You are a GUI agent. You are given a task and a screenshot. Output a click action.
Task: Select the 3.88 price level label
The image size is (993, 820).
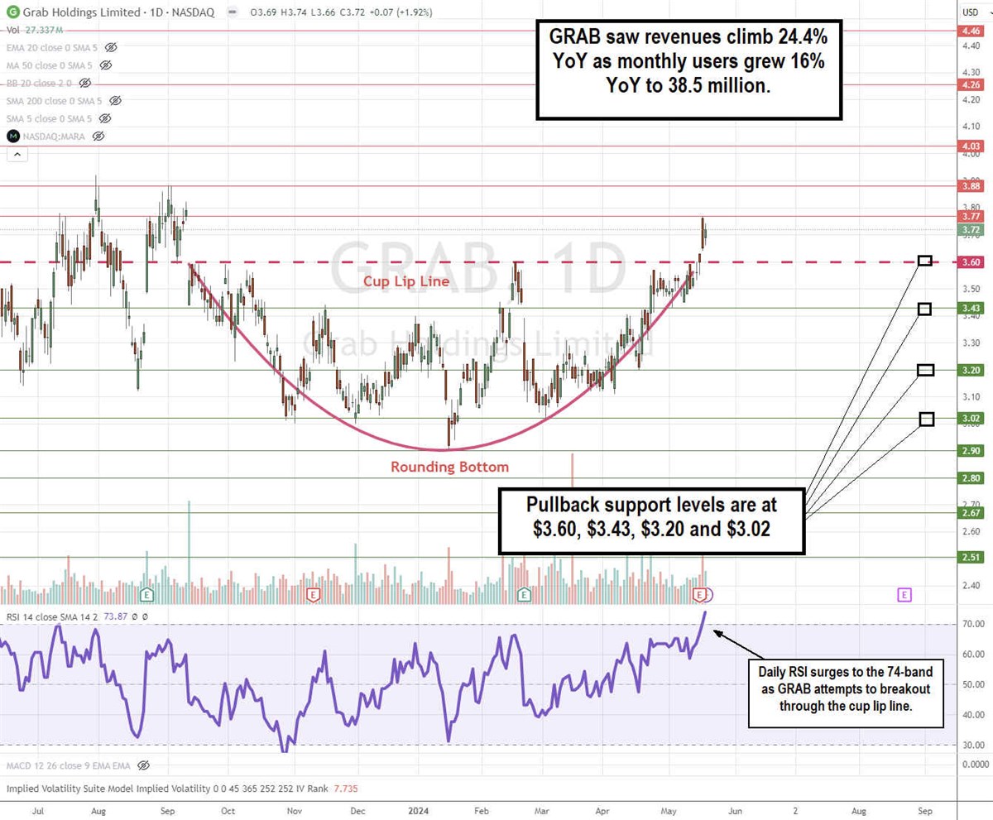[x=971, y=186]
